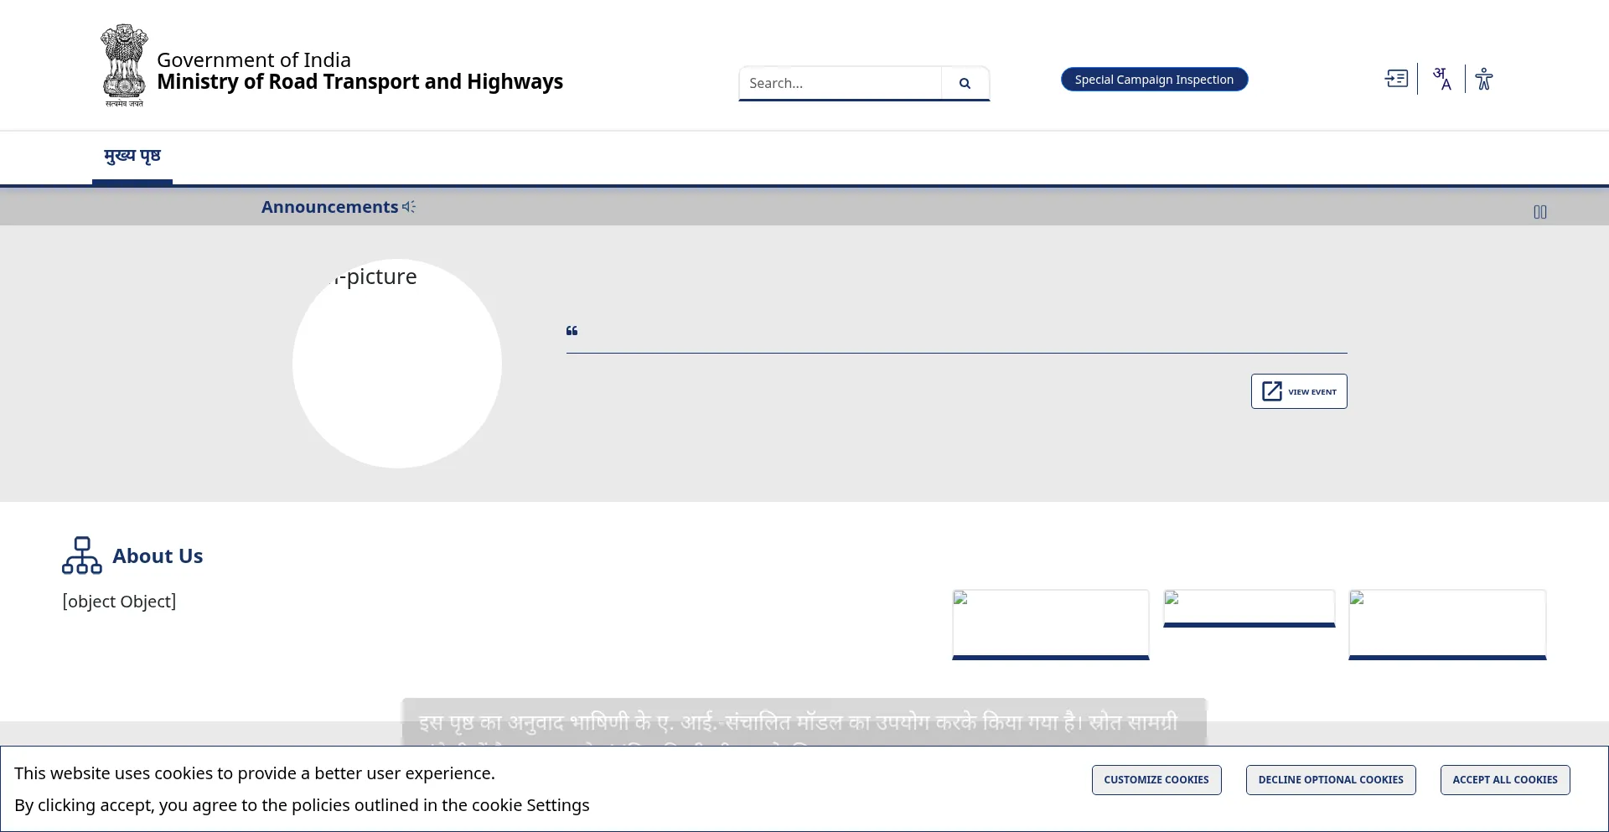
Task: Select the मुख्य पृष्ठ tab
Action: pos(132,156)
